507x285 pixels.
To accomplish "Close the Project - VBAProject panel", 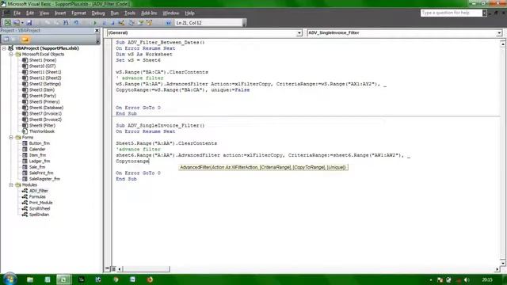I will point(97,30).
